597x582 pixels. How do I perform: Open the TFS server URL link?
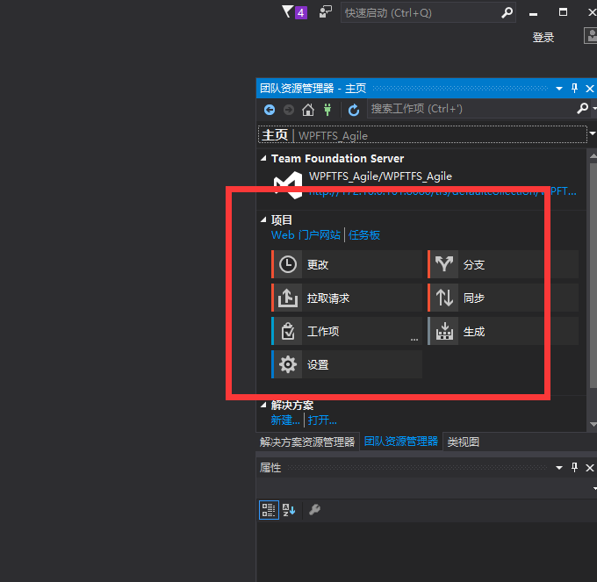click(442, 191)
